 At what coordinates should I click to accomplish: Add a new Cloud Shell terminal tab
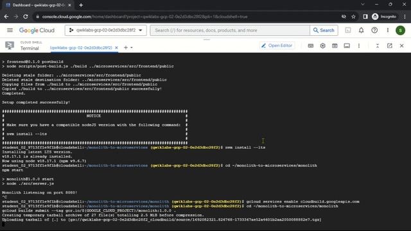126,47
